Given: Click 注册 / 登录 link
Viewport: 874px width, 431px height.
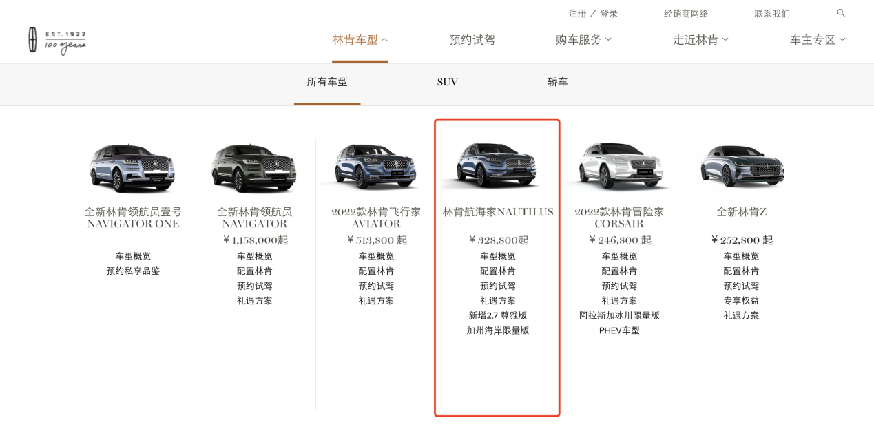Looking at the screenshot, I should coord(593,14).
